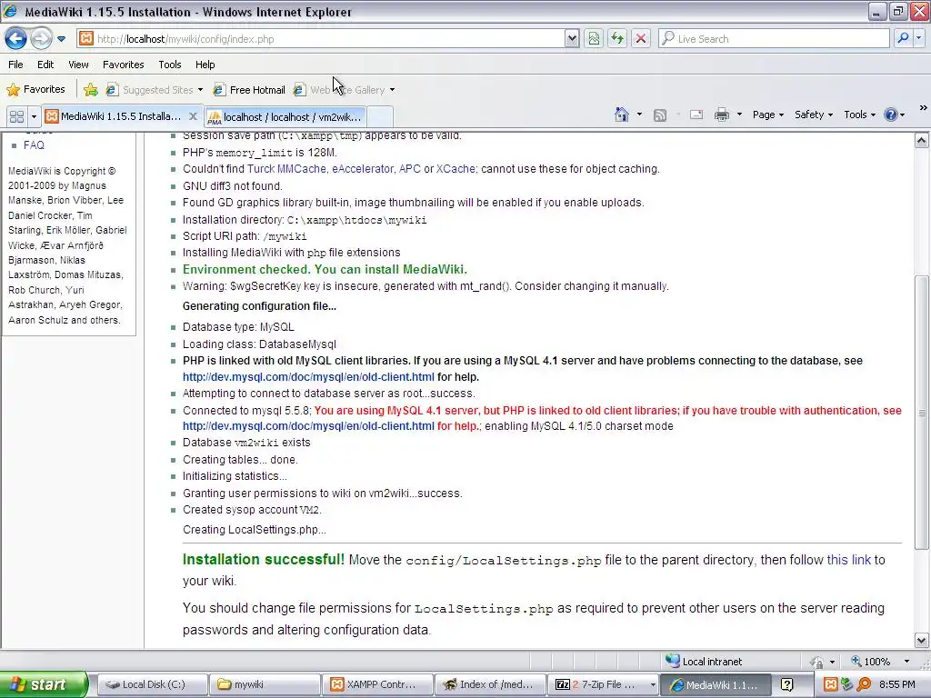Expand the tab list dropdown arrow
The width and height of the screenshot is (931, 698).
34,116
